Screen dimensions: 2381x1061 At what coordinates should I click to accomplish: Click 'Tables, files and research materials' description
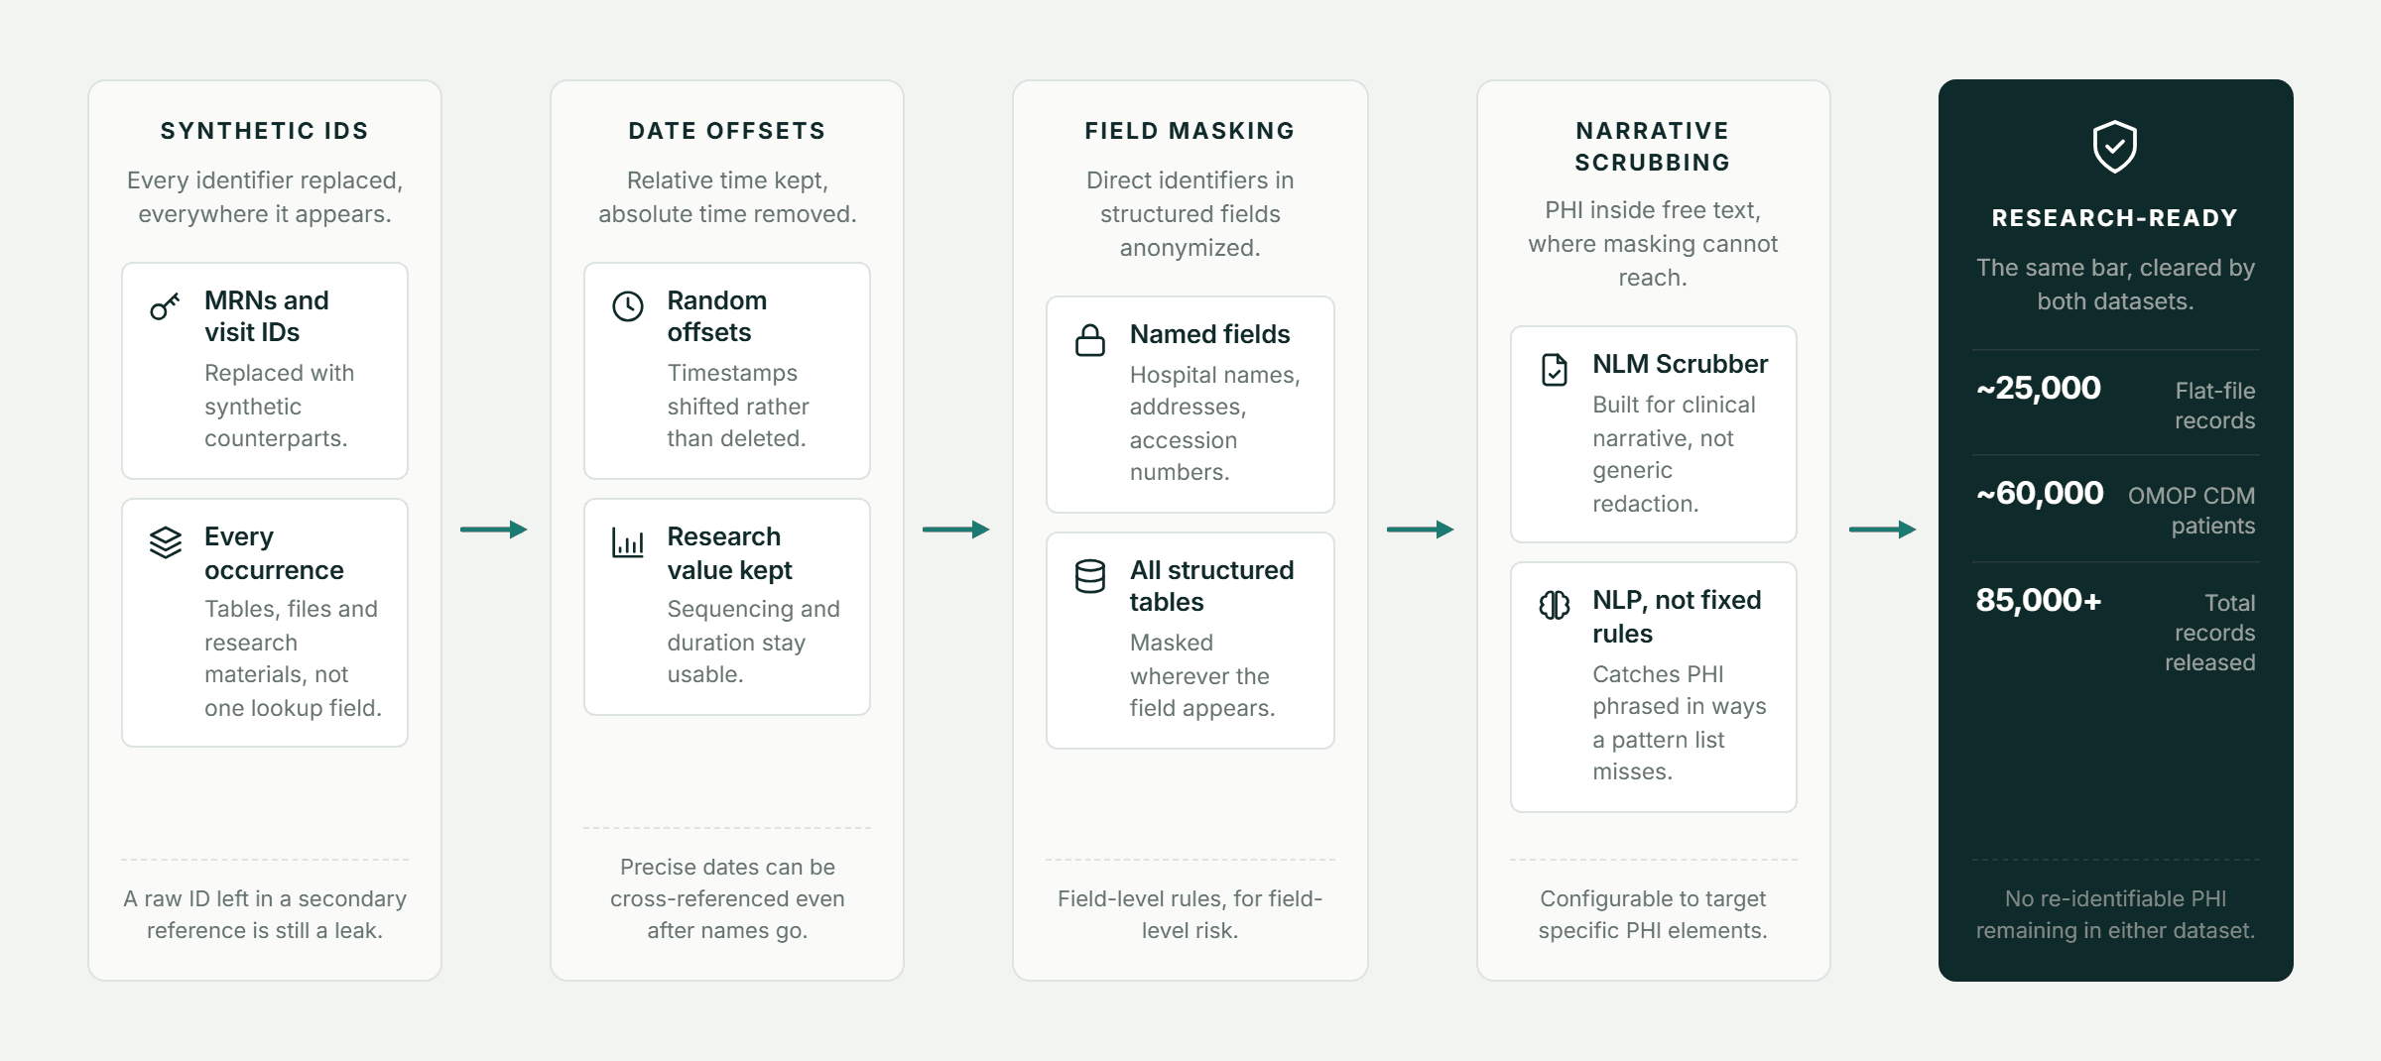pos(293,658)
